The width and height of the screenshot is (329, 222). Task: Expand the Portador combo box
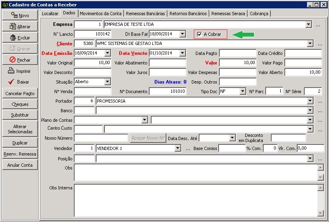point(310,101)
